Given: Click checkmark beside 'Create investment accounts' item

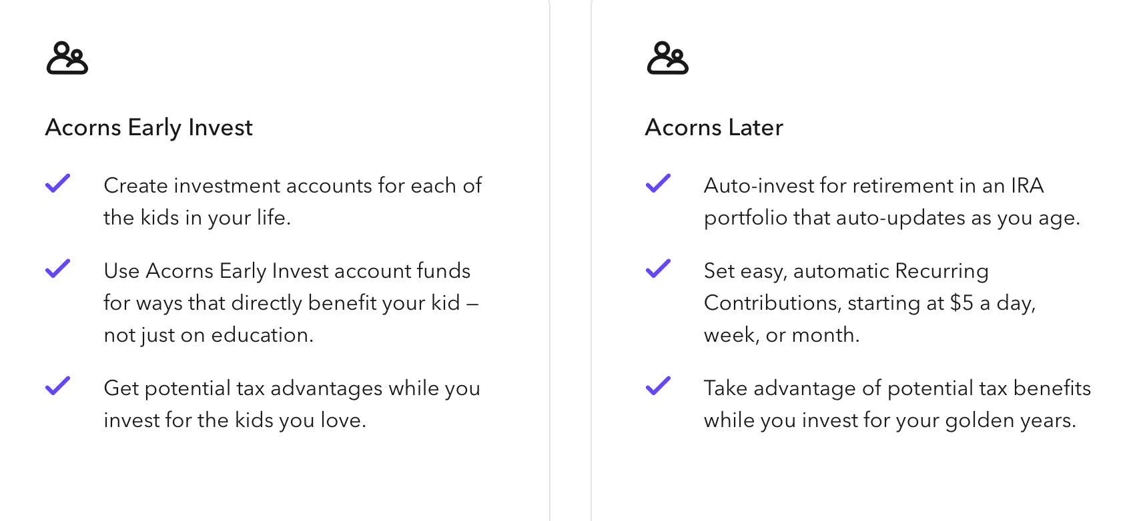Looking at the screenshot, I should pyautogui.click(x=58, y=183).
